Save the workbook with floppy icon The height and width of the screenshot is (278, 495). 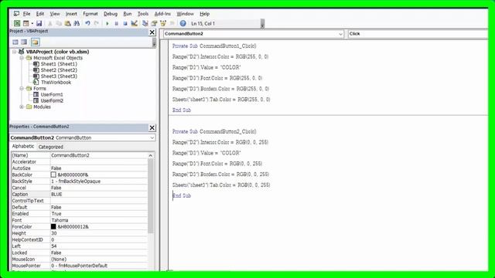[x=39, y=23]
